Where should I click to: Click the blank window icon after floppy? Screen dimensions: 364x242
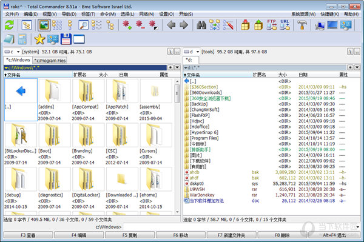pos(79,39)
